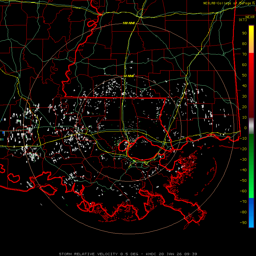Click the "NEXR" label above the scale
This screenshot has height=256, width=256.
250,17
